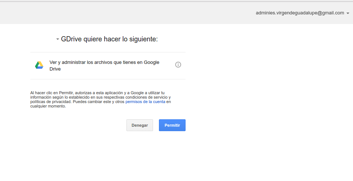Click the GDrive quiere hacer lo siguiente heading
This screenshot has width=353, height=181.
click(109, 39)
